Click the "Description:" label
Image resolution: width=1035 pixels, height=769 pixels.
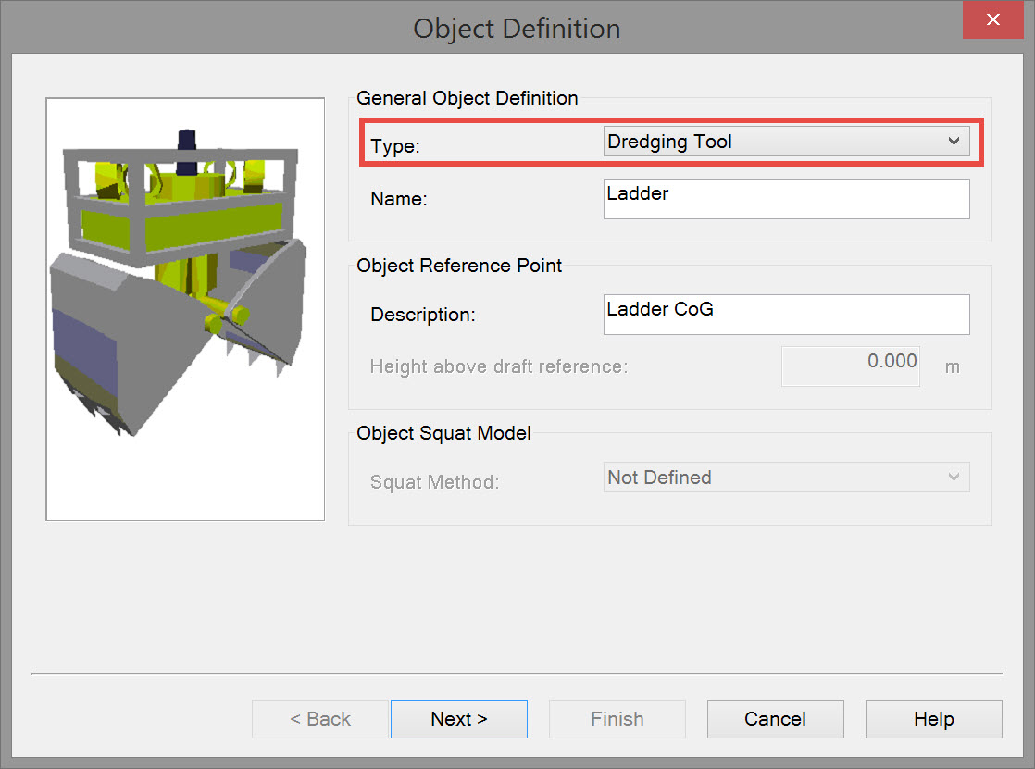(x=423, y=315)
